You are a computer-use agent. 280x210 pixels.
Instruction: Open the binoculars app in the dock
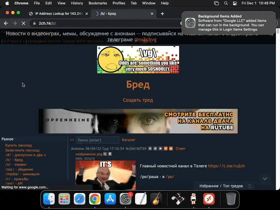point(178,199)
